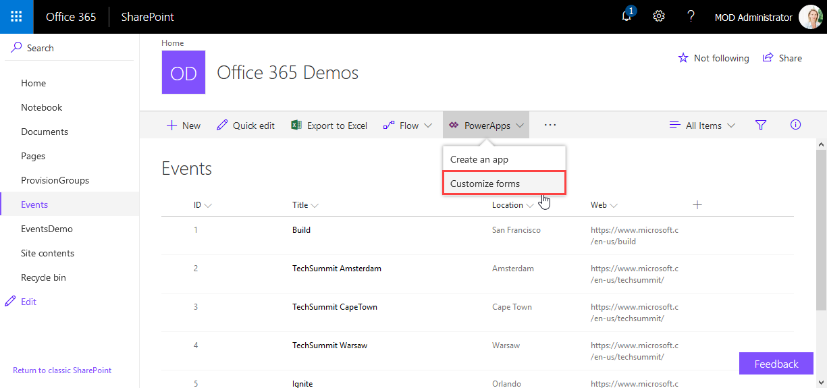Open MOD Administrator profile picture
This screenshot has width=827, height=388.
tap(810, 17)
